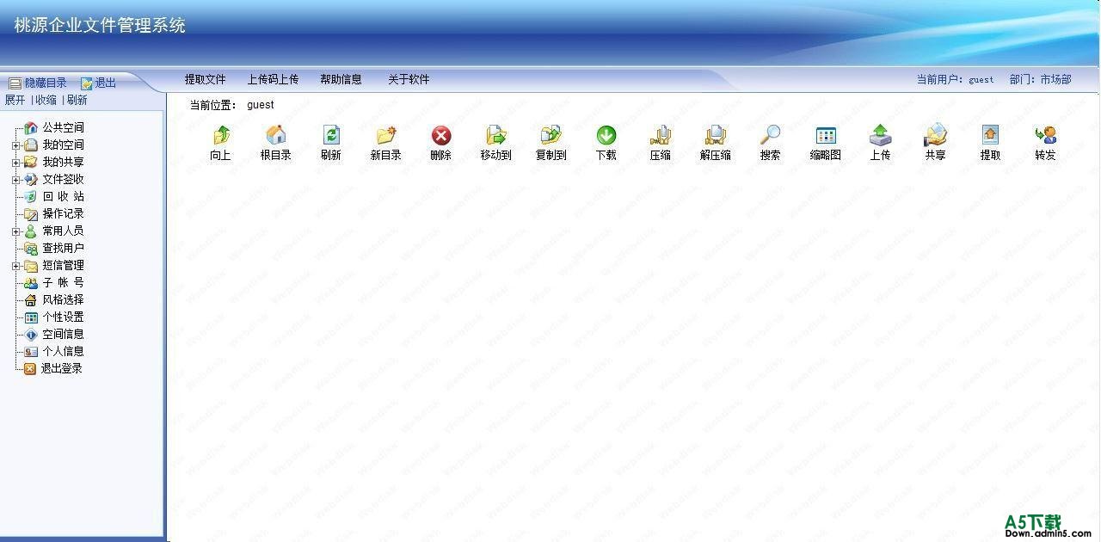Open 风格选择 style selection tree item

tap(64, 299)
